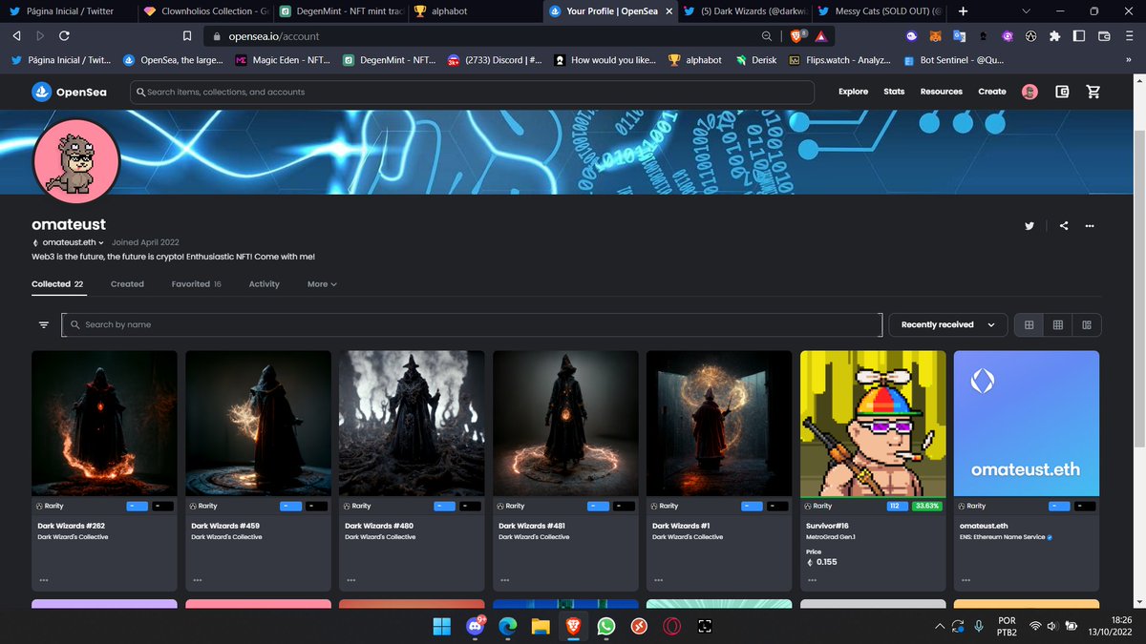Open Opera from the taskbar

coord(672,626)
